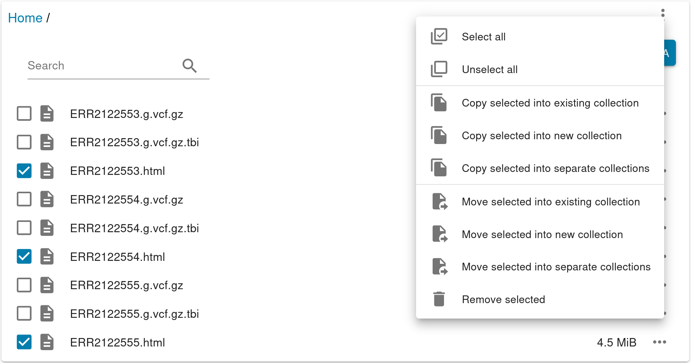
Task: Uncheck the ERR2122553.html checkbox
Action: coord(24,171)
